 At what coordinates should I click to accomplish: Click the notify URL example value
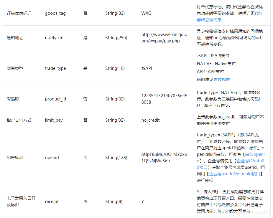tap(164, 38)
